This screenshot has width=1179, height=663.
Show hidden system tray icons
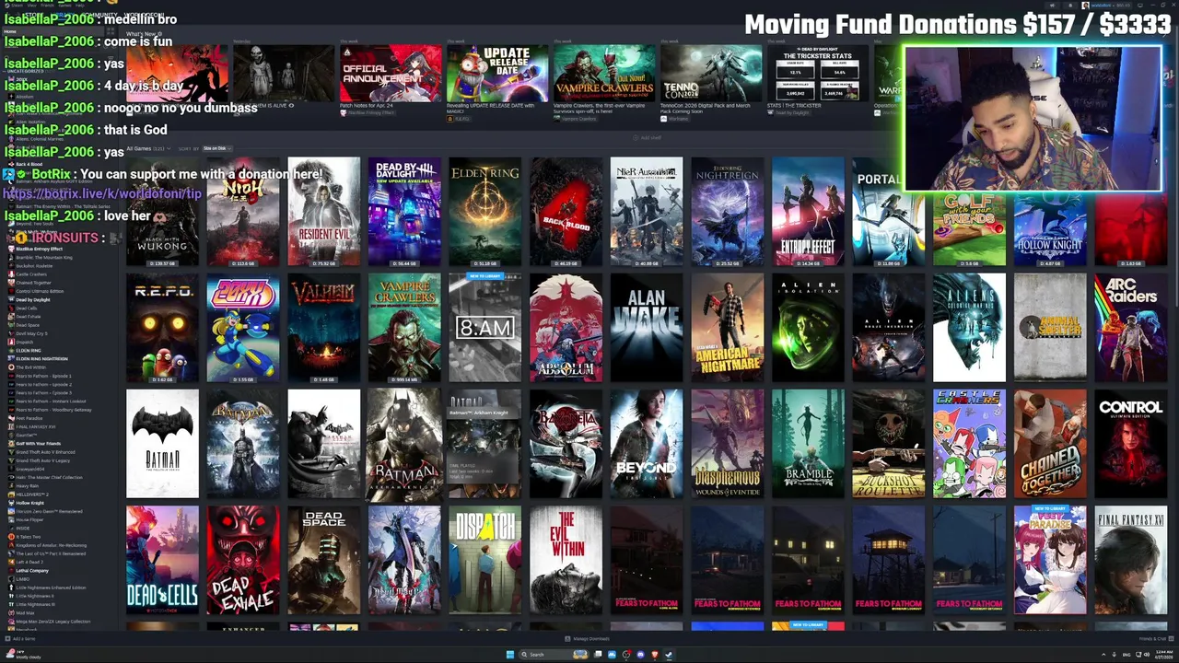coord(1103,655)
